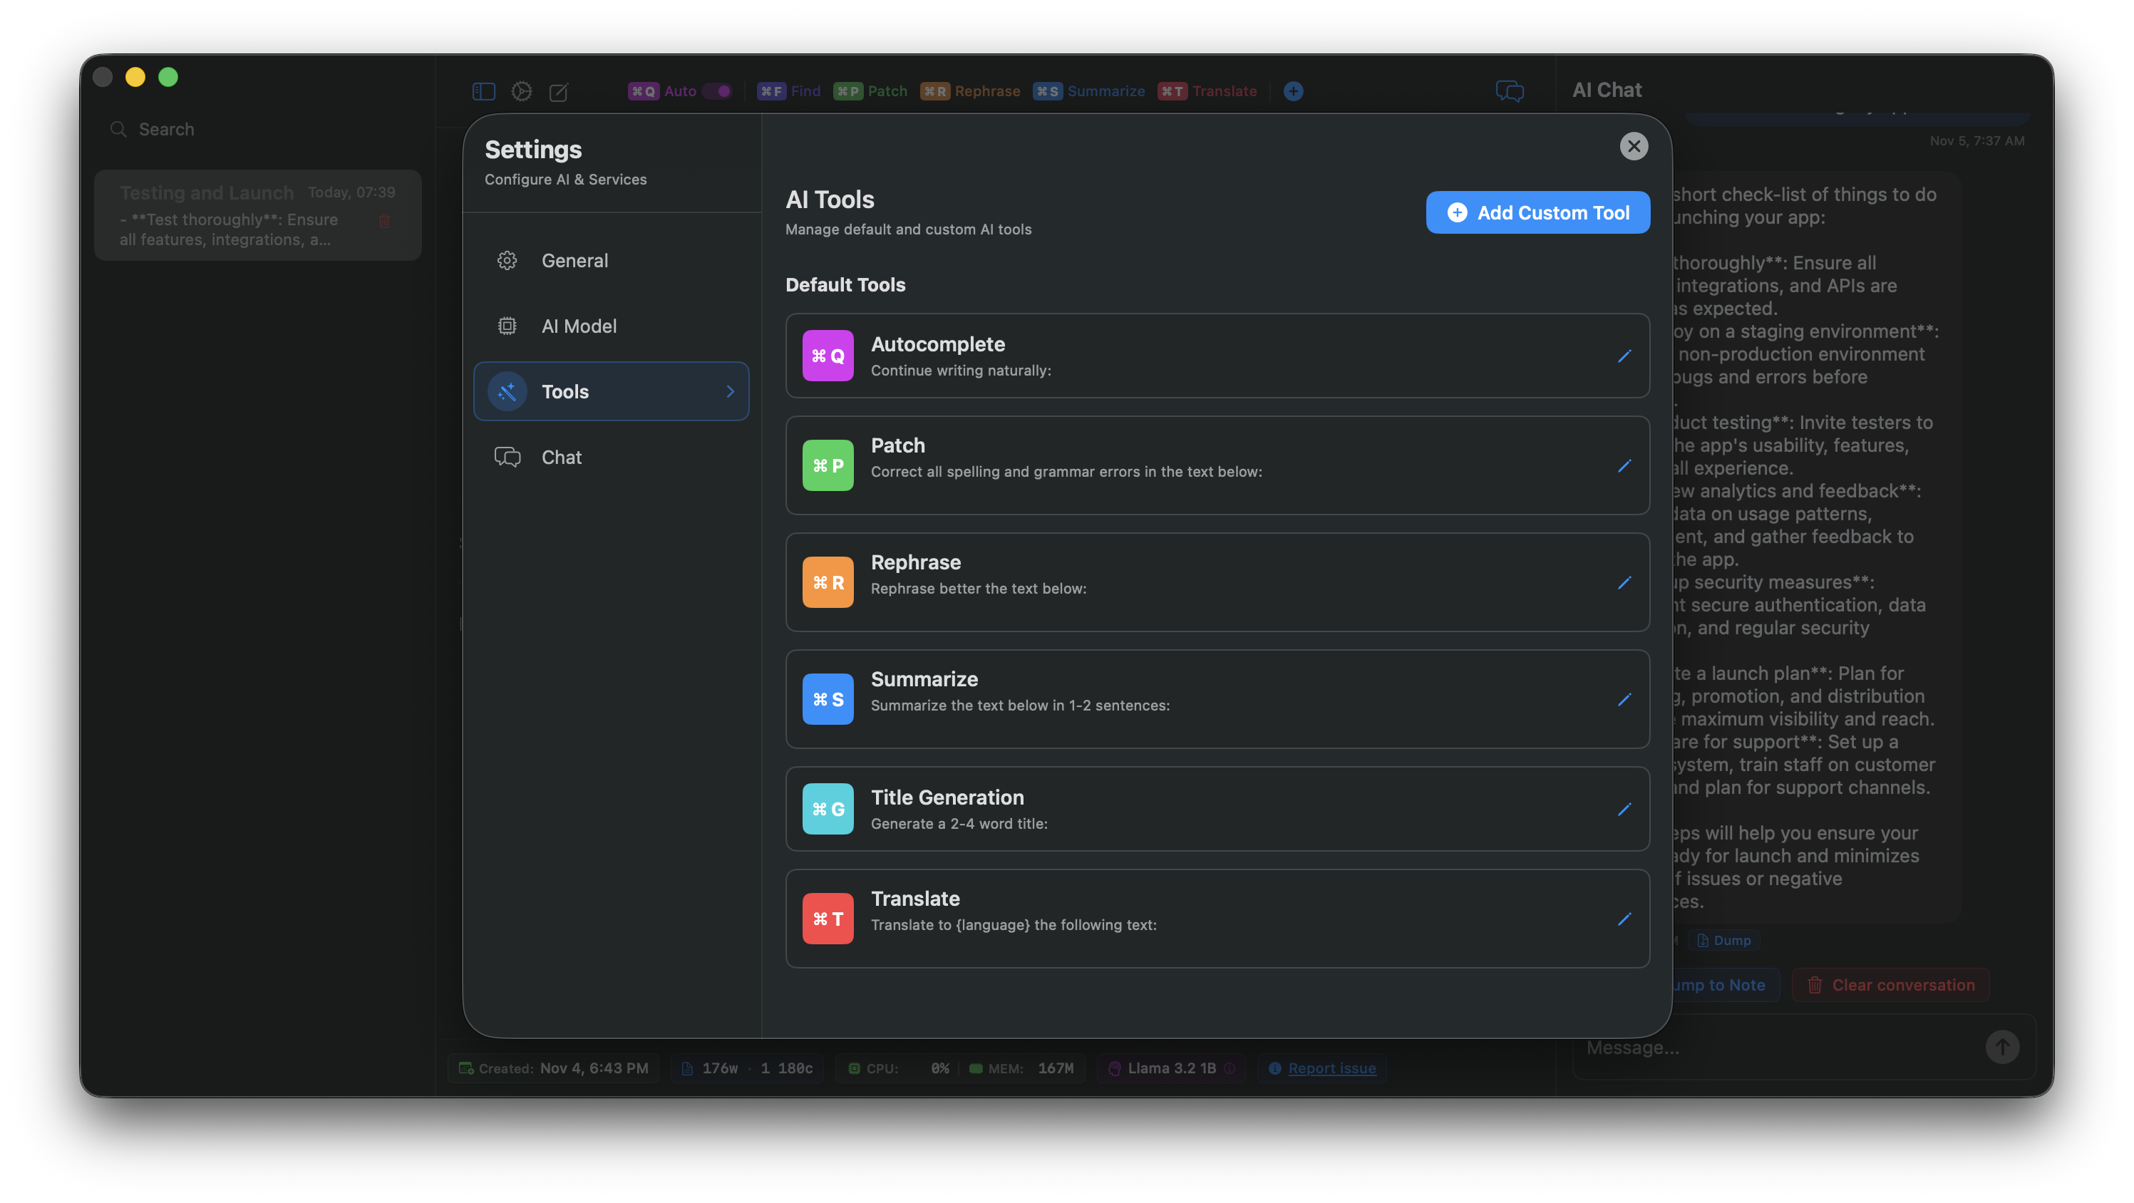Expand the Tools section chevron
This screenshot has height=1203, width=2134.
[x=730, y=391]
